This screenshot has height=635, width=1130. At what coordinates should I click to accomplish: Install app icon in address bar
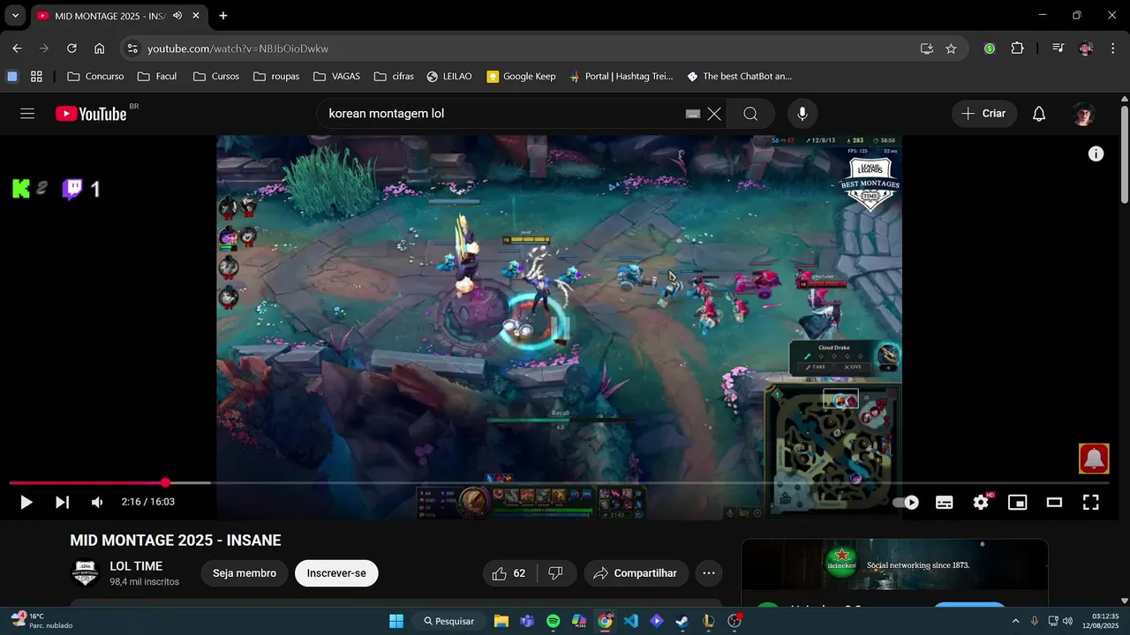click(926, 49)
